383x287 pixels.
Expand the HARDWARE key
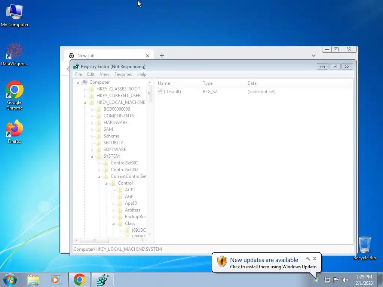click(x=92, y=123)
